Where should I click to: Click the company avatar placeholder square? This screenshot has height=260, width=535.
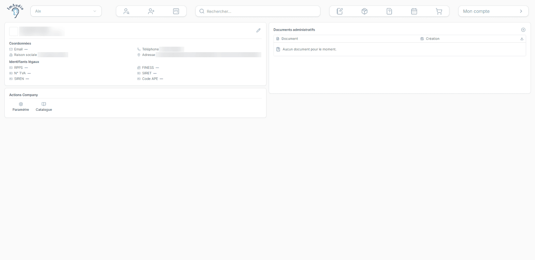pyautogui.click(x=14, y=31)
